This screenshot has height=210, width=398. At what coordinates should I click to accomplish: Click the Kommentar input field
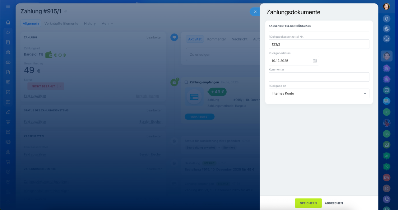(x=319, y=77)
